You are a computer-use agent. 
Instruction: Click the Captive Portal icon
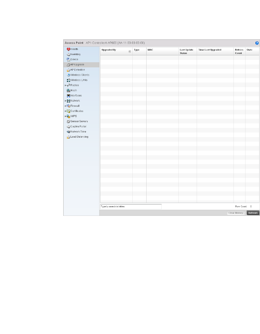coord(68,126)
